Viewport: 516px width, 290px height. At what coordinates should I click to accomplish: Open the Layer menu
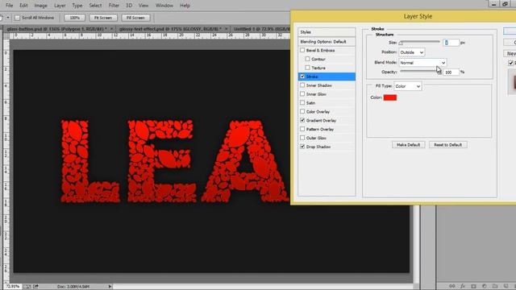tap(60, 6)
